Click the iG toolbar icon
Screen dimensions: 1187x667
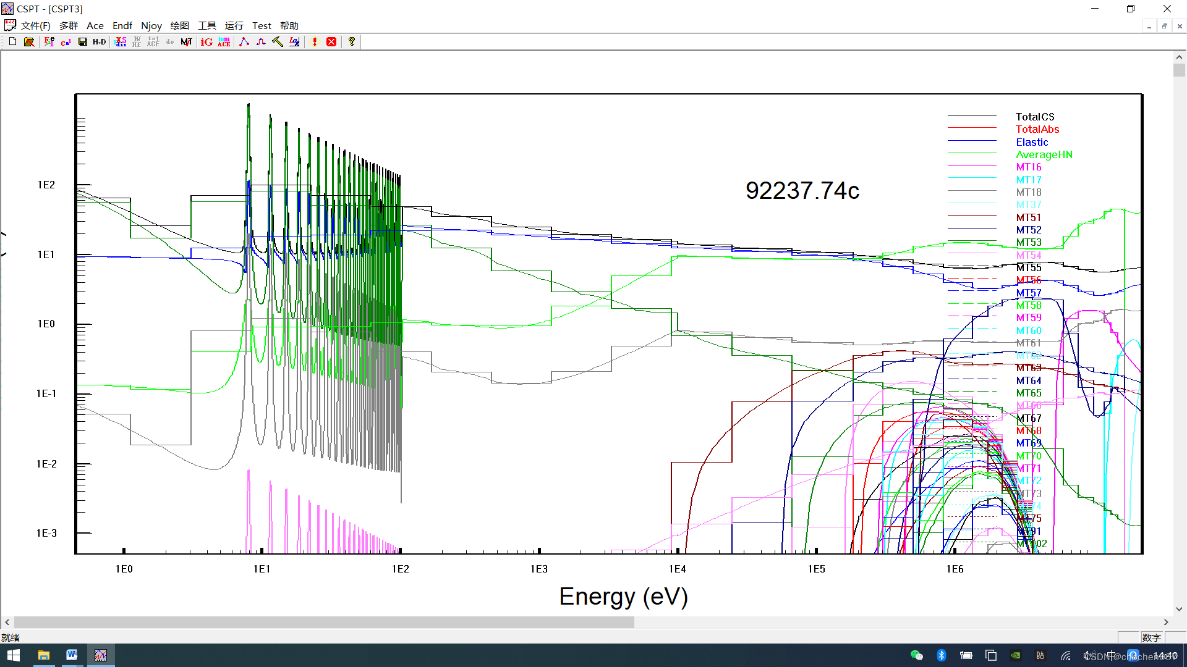coord(207,41)
